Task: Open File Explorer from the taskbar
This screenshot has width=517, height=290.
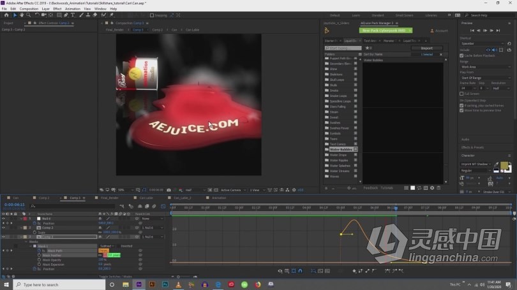Action: [x=126, y=284]
